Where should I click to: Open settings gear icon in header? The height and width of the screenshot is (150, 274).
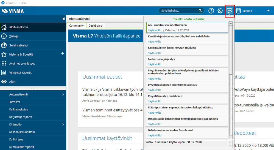[x=220, y=11]
